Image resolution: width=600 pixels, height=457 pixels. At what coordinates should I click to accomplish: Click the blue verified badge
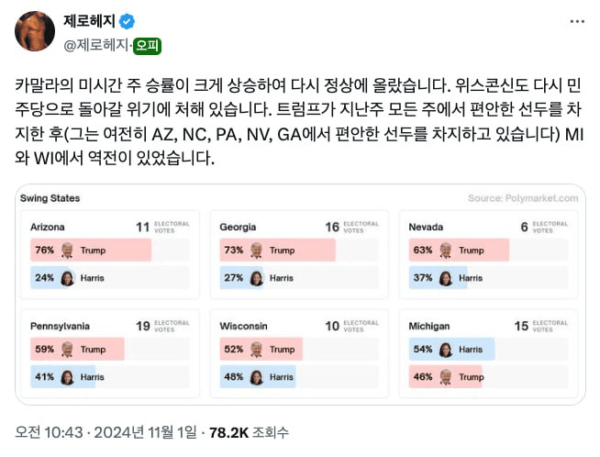[x=127, y=21]
